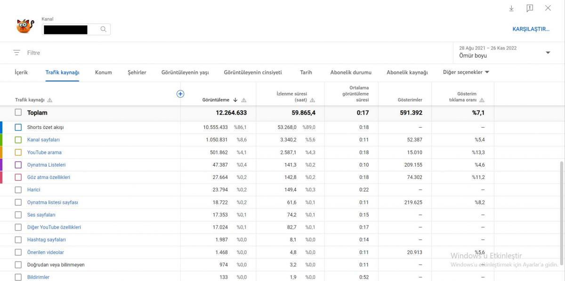The width and height of the screenshot is (565, 281).
Task: Click warning icon next to Görüntüleme header
Action: point(244,100)
